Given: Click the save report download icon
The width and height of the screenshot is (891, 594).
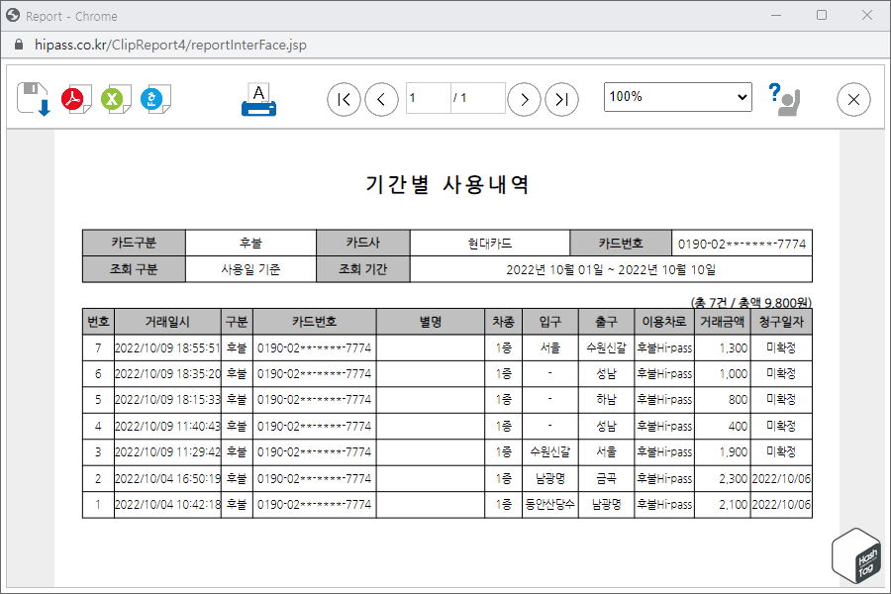Looking at the screenshot, I should point(34,99).
